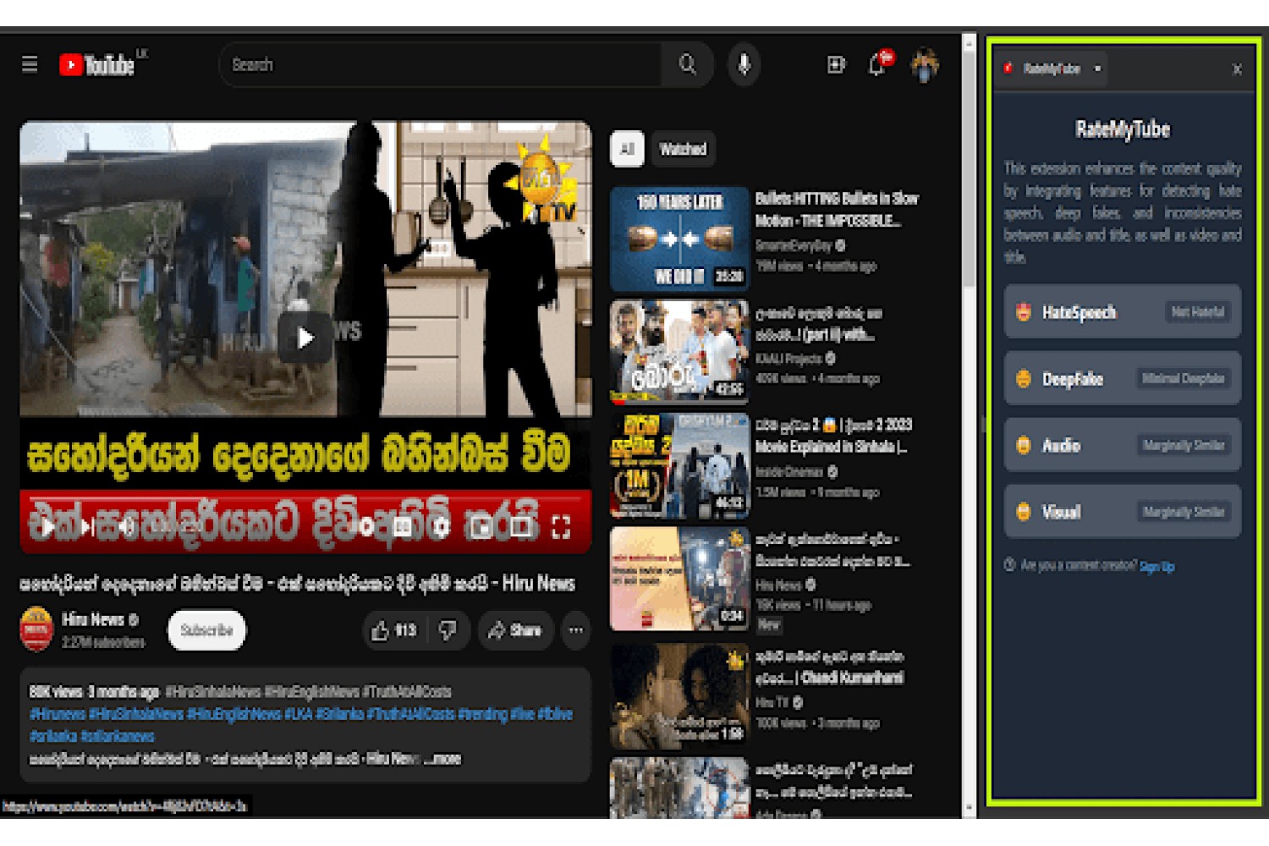
Task: Open the RateMyTube panel dropdown arrow
Action: coord(1097,69)
